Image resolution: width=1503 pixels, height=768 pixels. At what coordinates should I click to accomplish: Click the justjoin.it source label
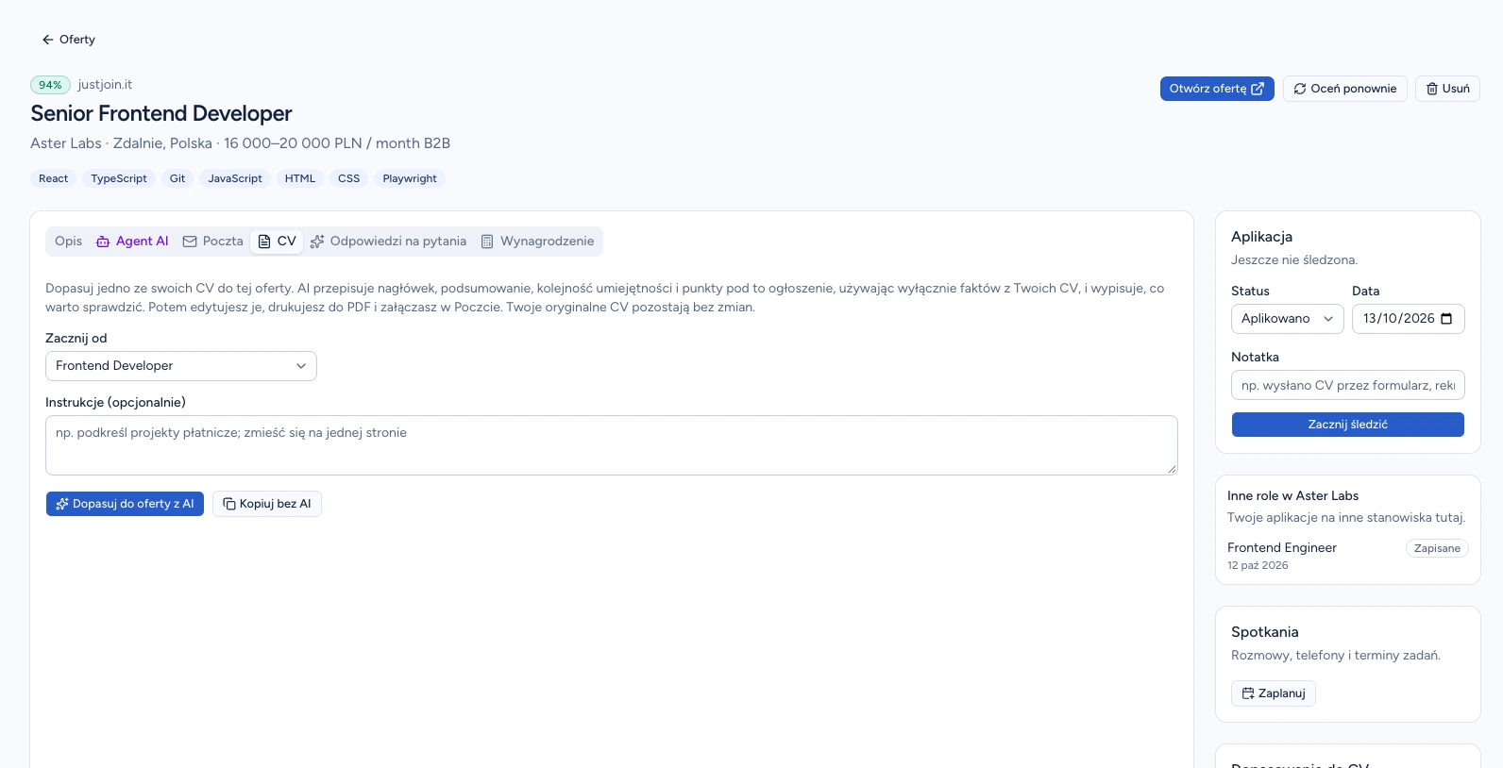point(105,85)
